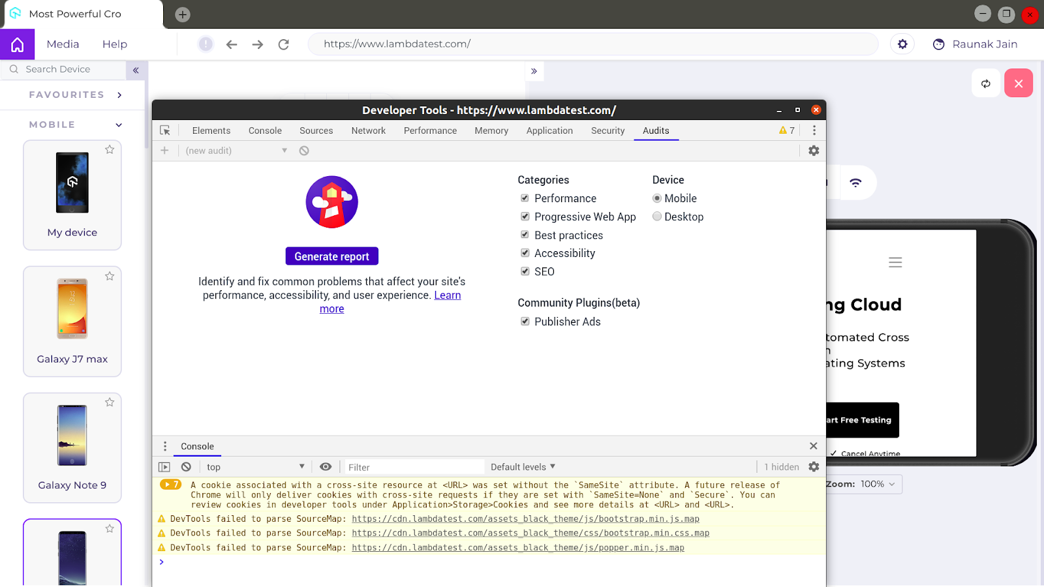Screen dimensions: 1044x587
Task: Open the Help menu
Action: (x=115, y=44)
